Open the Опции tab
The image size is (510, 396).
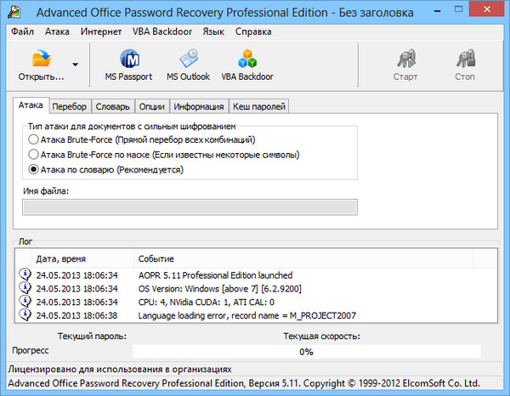(x=151, y=106)
